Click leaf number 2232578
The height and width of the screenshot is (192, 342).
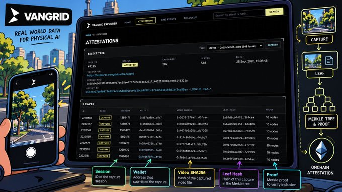[x=84, y=149]
